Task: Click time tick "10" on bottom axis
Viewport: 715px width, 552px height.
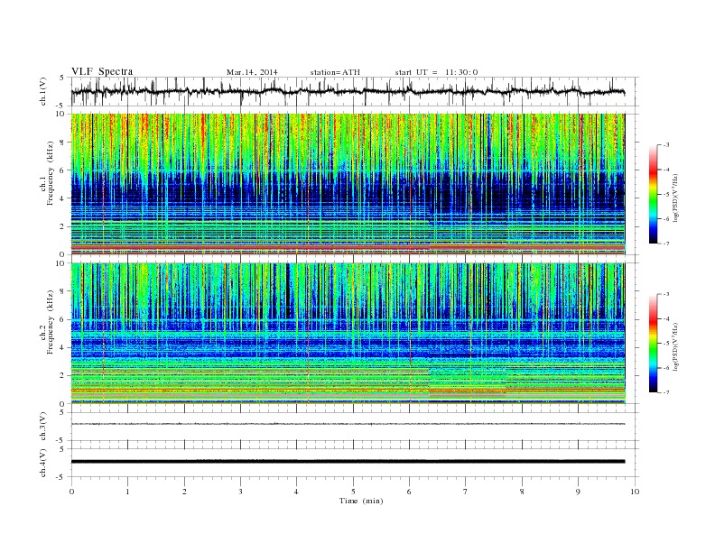Action: coord(635,492)
